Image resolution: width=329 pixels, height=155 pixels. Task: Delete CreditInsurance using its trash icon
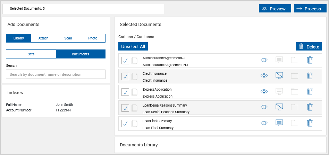click(x=310, y=75)
